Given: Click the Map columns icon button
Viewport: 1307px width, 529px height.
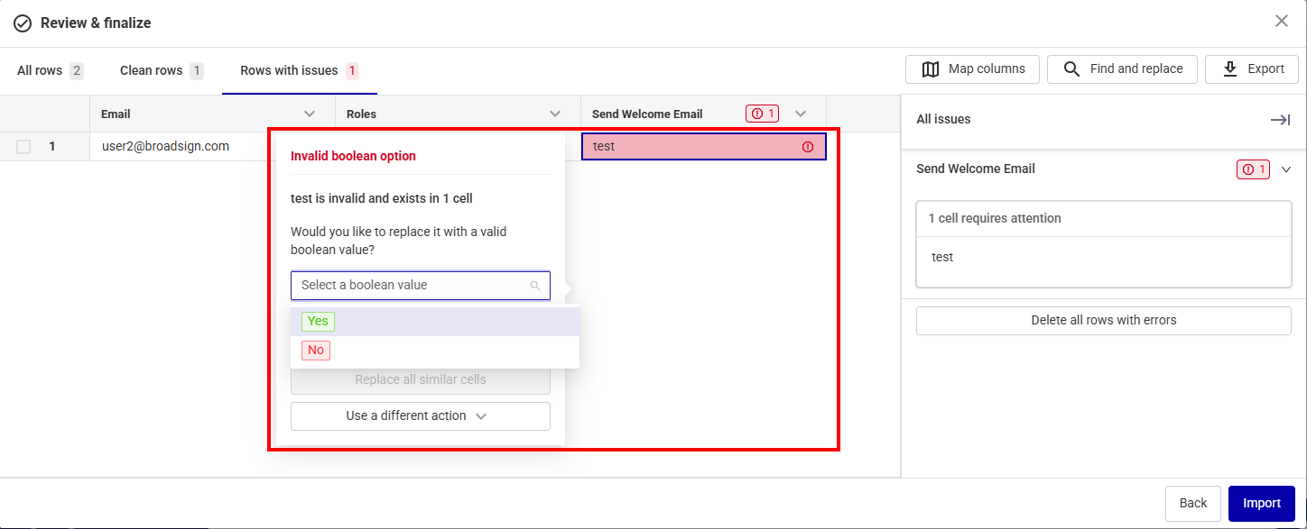Looking at the screenshot, I should tap(931, 69).
